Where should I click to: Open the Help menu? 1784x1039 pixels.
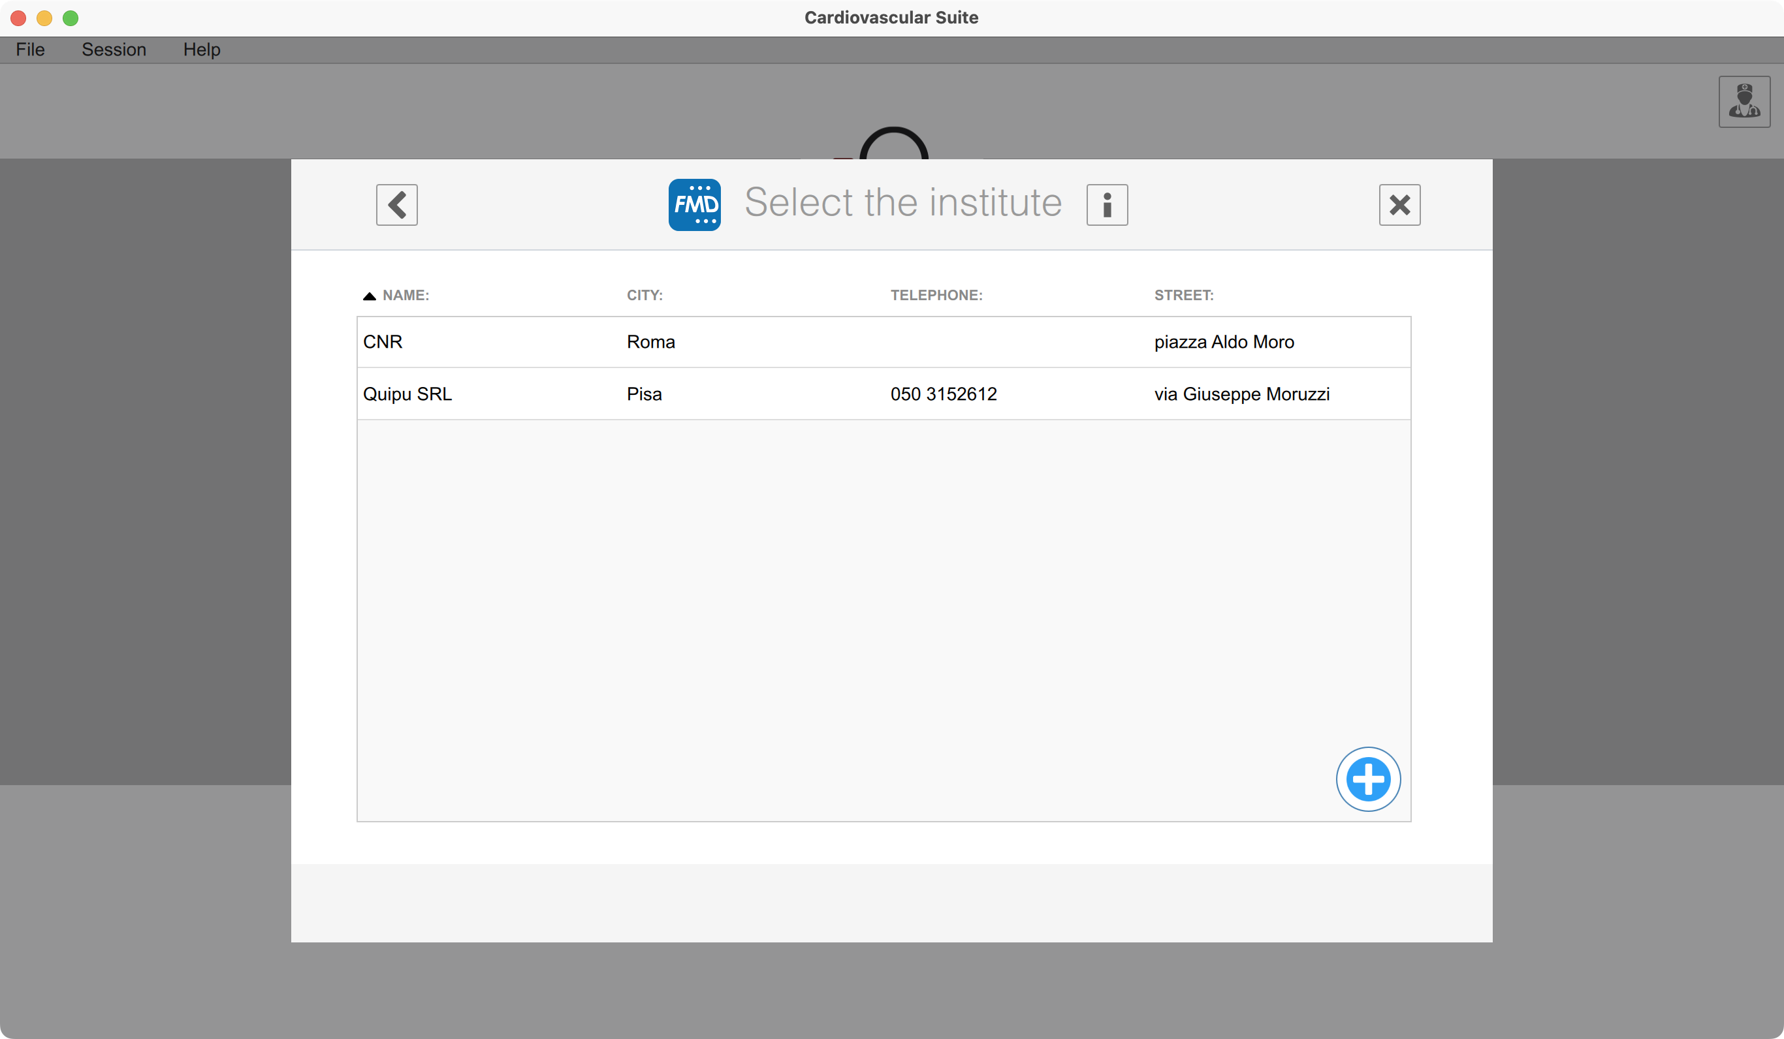tap(202, 50)
